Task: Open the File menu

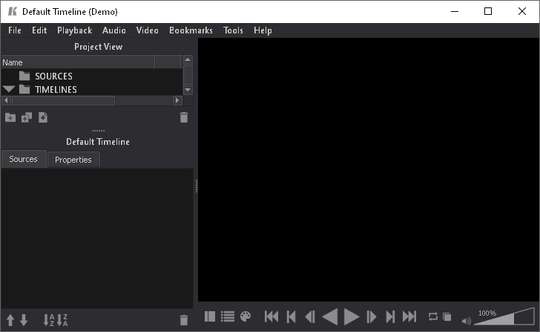Action: tap(15, 30)
